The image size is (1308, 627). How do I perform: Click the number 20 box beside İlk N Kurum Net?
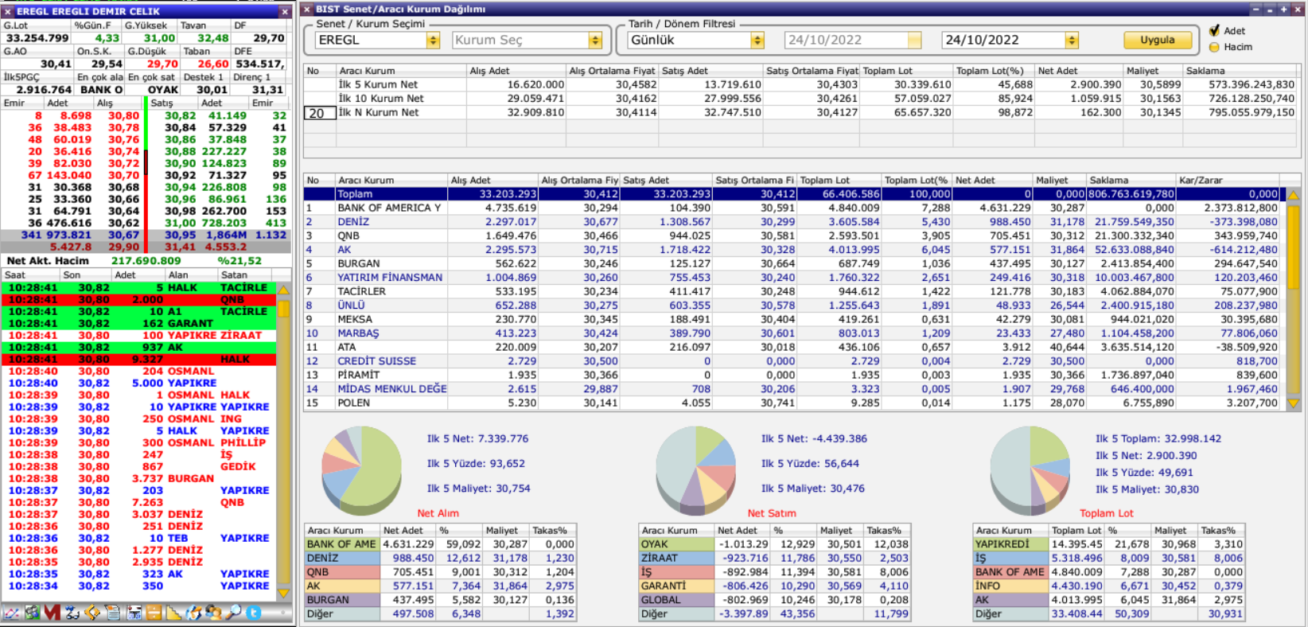(x=319, y=113)
